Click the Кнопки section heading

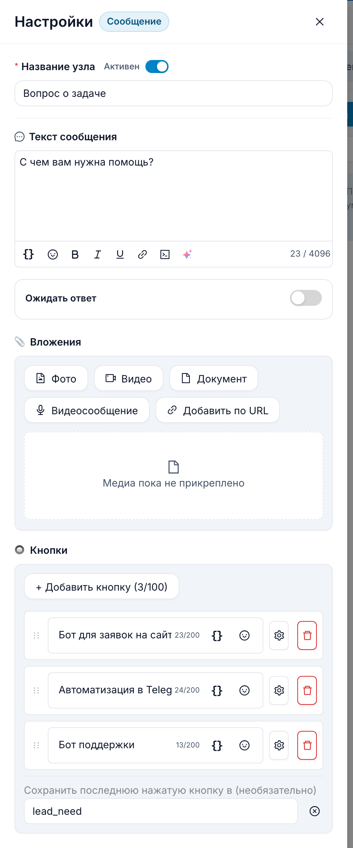pos(48,550)
